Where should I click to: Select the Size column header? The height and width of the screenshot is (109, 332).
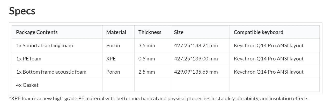179,32
